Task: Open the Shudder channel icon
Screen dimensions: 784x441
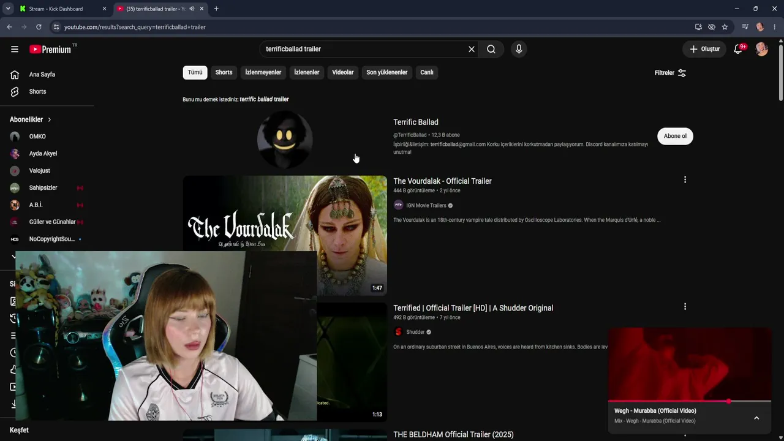Action: [x=398, y=332]
